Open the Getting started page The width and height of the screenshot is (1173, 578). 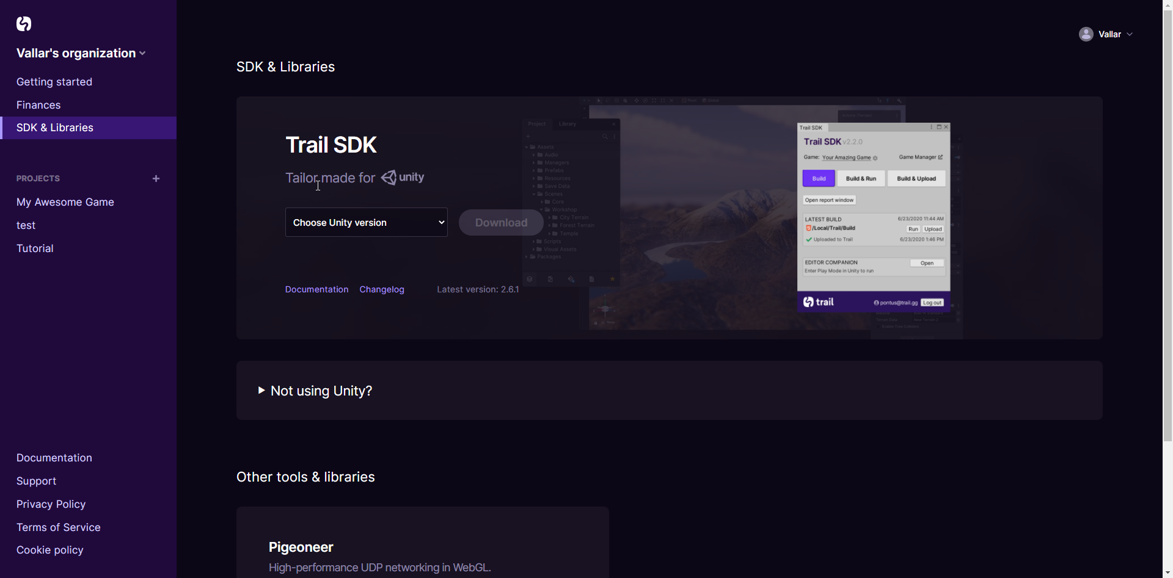[x=54, y=82]
